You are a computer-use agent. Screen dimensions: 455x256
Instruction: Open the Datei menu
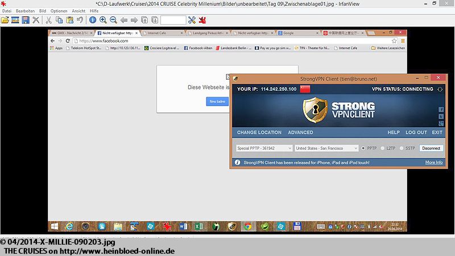7,11
